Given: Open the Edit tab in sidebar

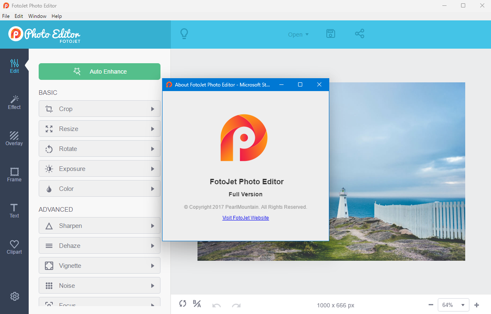Looking at the screenshot, I should [15, 67].
